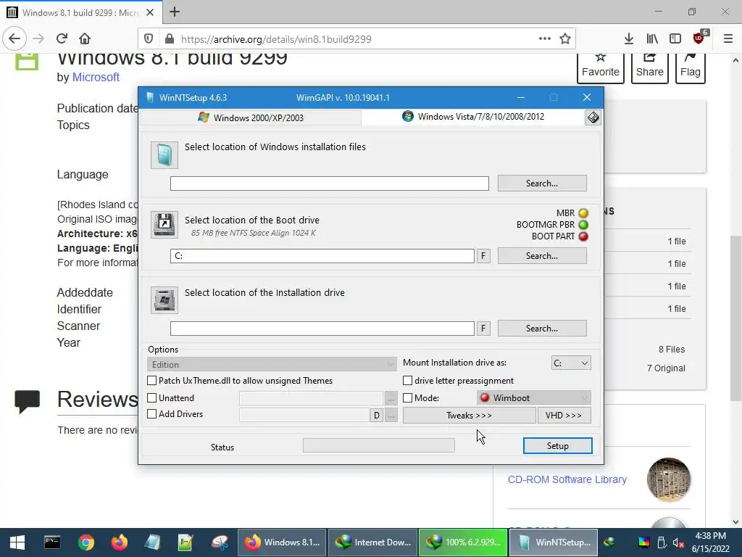Reload the archive.org page

62,39
